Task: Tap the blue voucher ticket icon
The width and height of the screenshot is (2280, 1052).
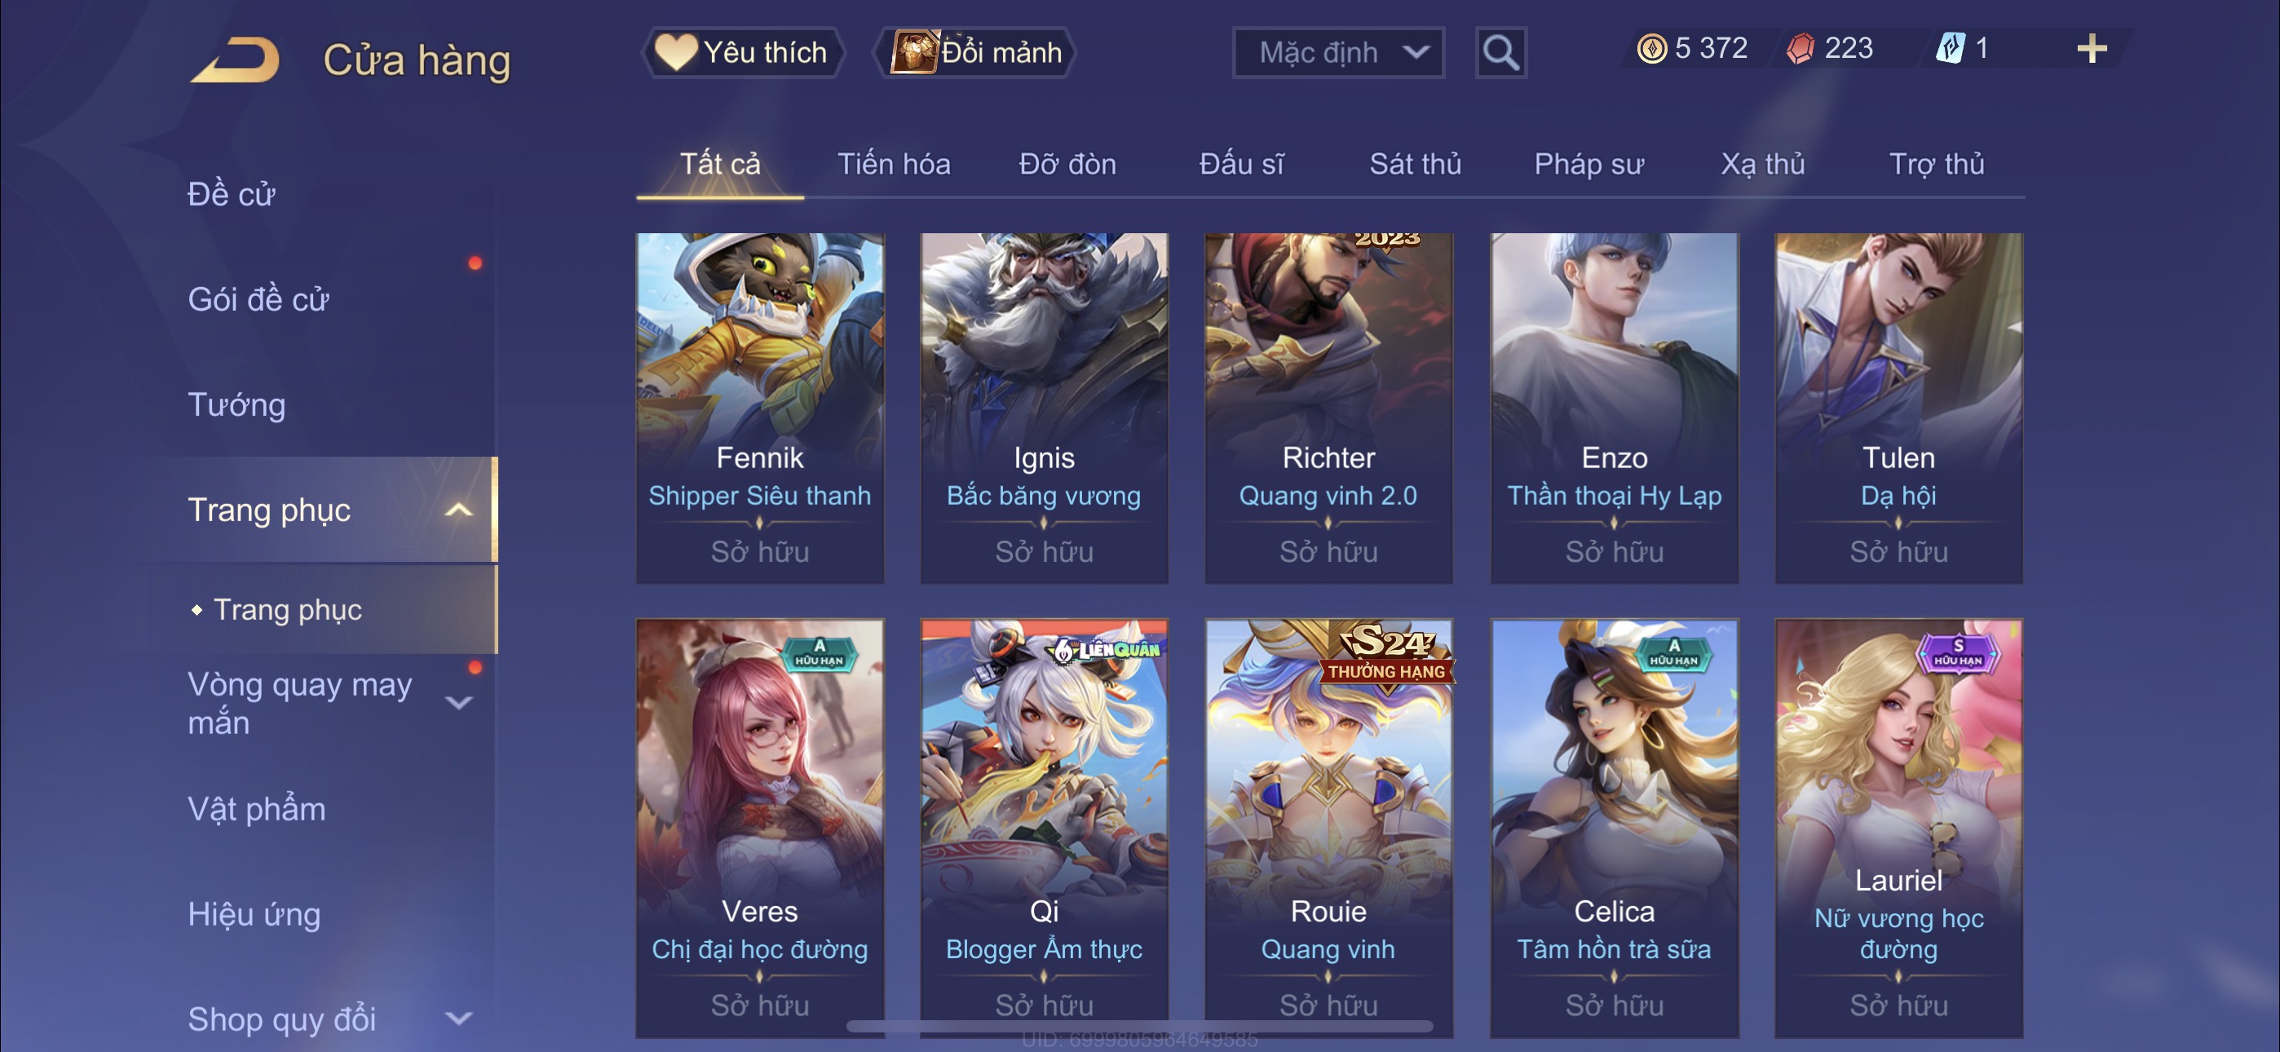Action: pos(1950,48)
